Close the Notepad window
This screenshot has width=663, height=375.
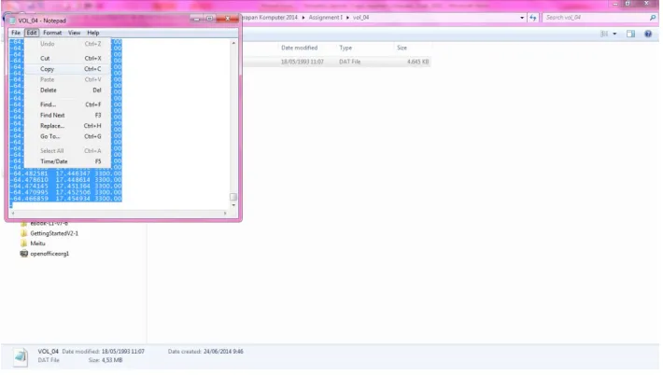[x=228, y=19]
